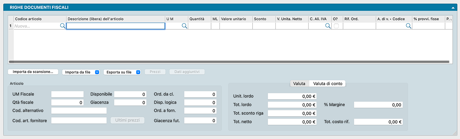Click the A. di v. Codice search icon
The image size is (460, 139).
pos(408,26)
